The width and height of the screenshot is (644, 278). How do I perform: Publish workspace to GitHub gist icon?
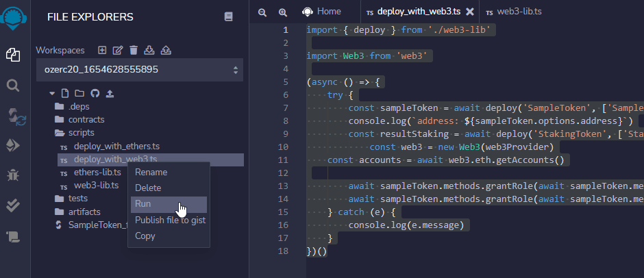95,93
